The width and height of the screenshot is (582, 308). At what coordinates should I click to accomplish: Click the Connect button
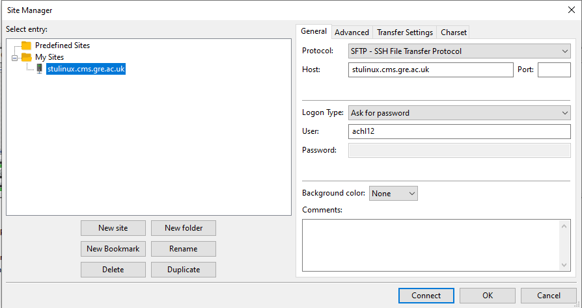426,296
